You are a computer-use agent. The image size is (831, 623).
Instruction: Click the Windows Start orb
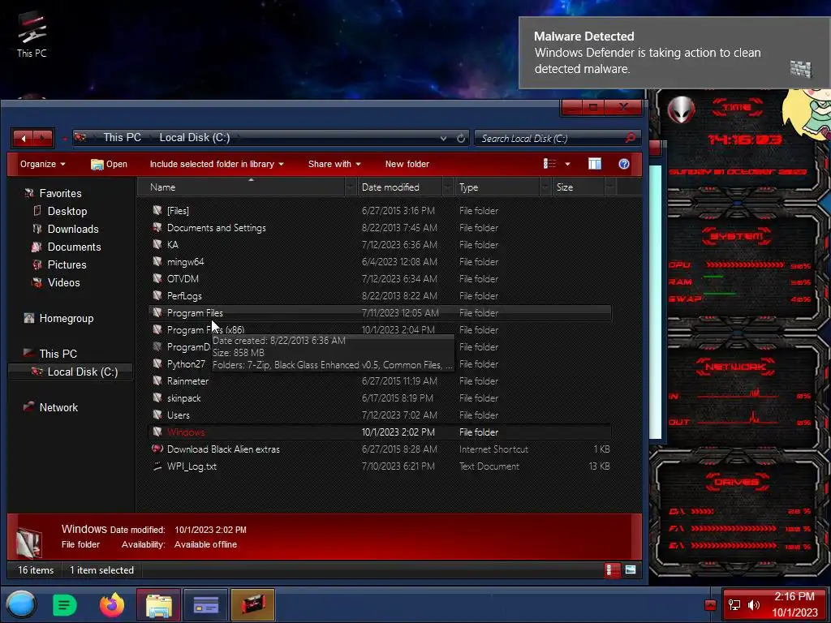tap(21, 605)
